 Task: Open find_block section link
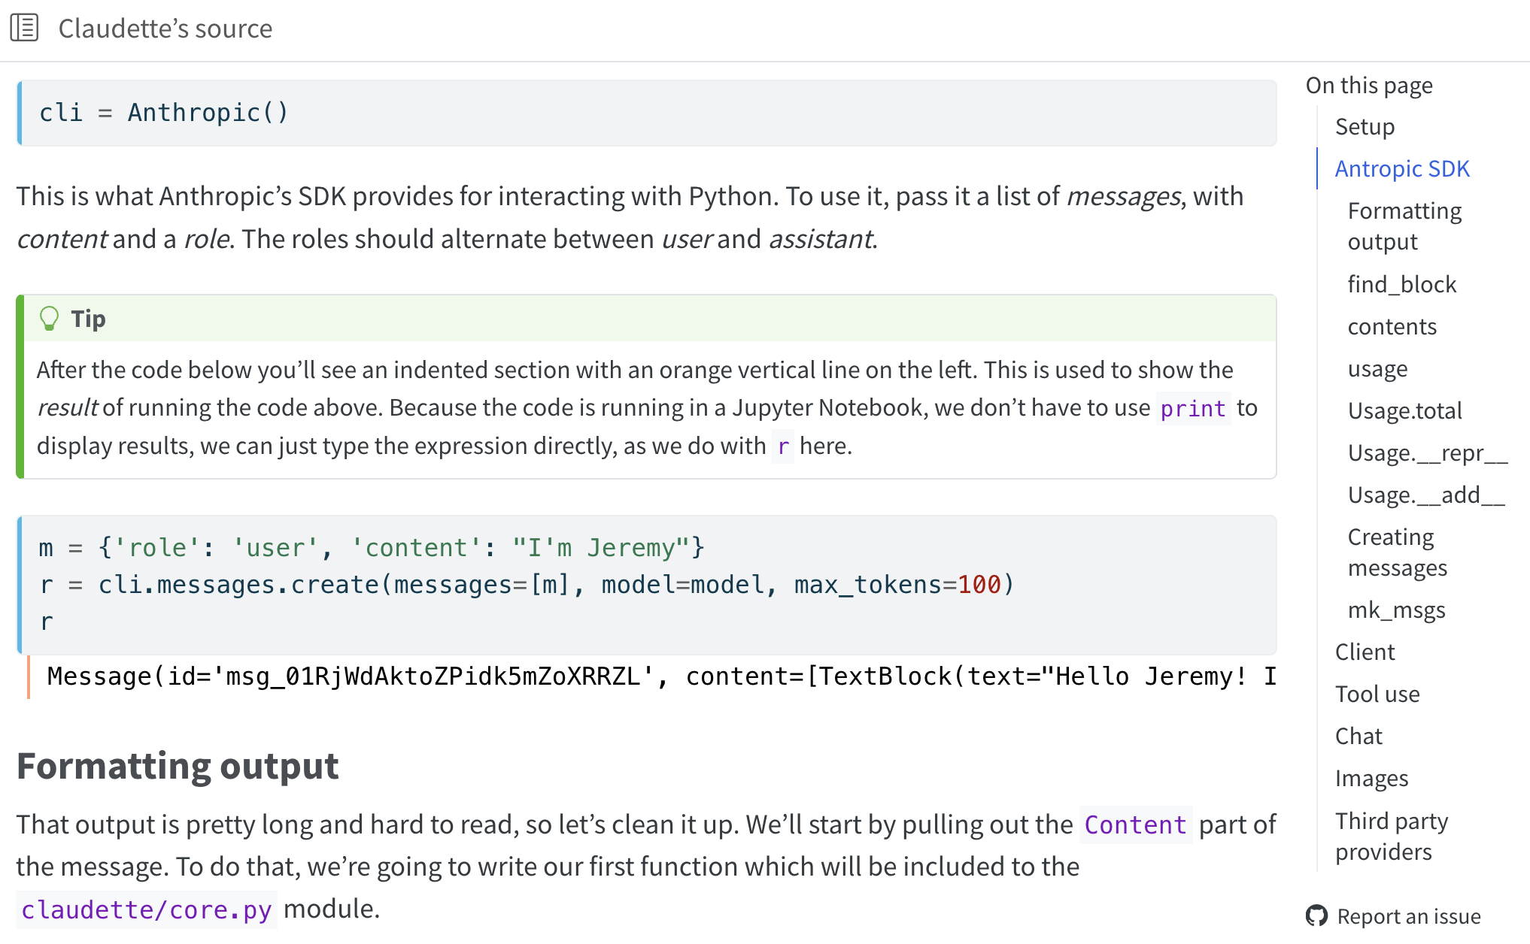click(1402, 285)
